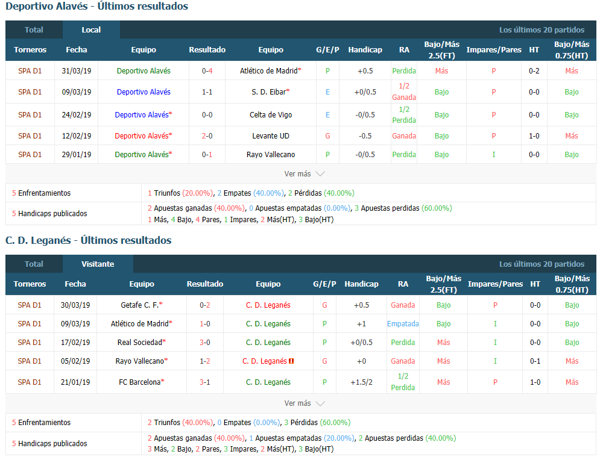
Task: Click the 2-0 result against Levante UD
Action: 207,136
